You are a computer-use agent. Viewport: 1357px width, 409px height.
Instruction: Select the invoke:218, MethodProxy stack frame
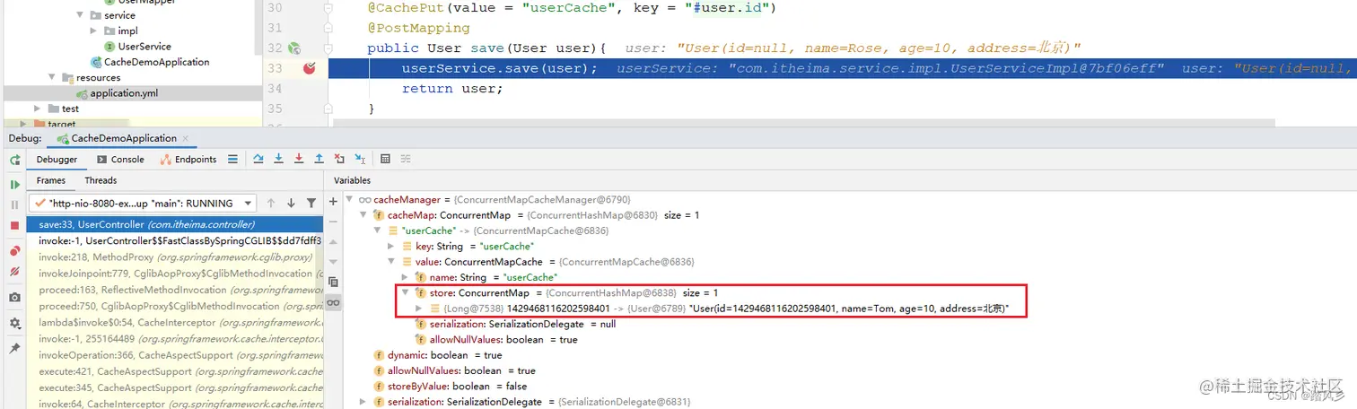click(174, 257)
